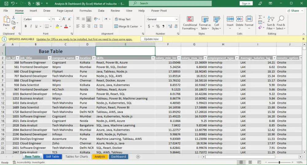Click the Center align icon
Image resolution: width=307 pixels, height=165 pixels.
coord(83,26)
